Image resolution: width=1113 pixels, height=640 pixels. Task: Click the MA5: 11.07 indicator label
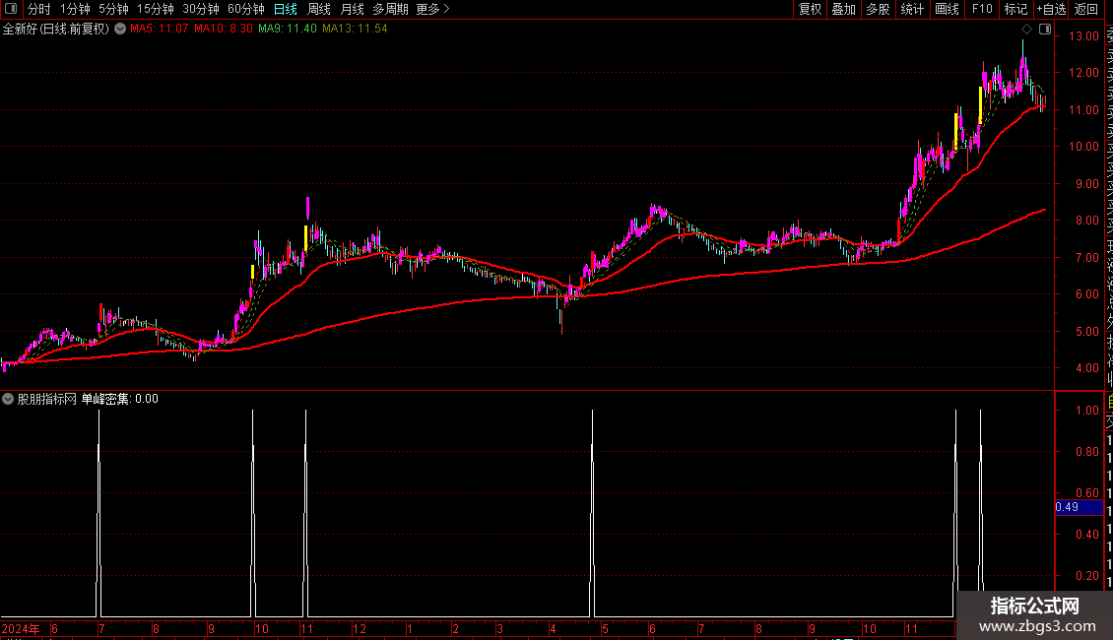pyautogui.click(x=159, y=30)
